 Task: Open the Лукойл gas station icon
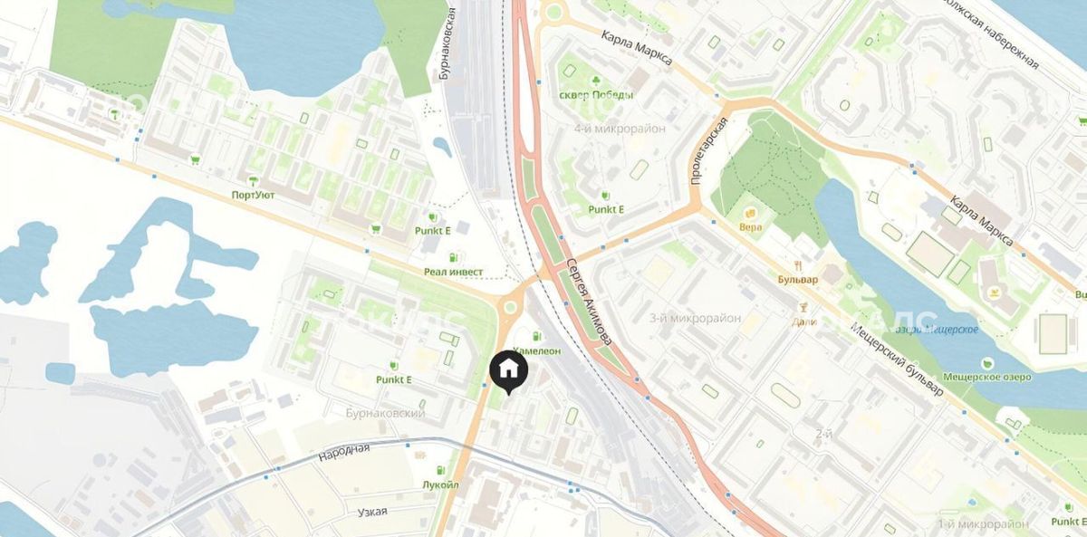[x=441, y=471]
